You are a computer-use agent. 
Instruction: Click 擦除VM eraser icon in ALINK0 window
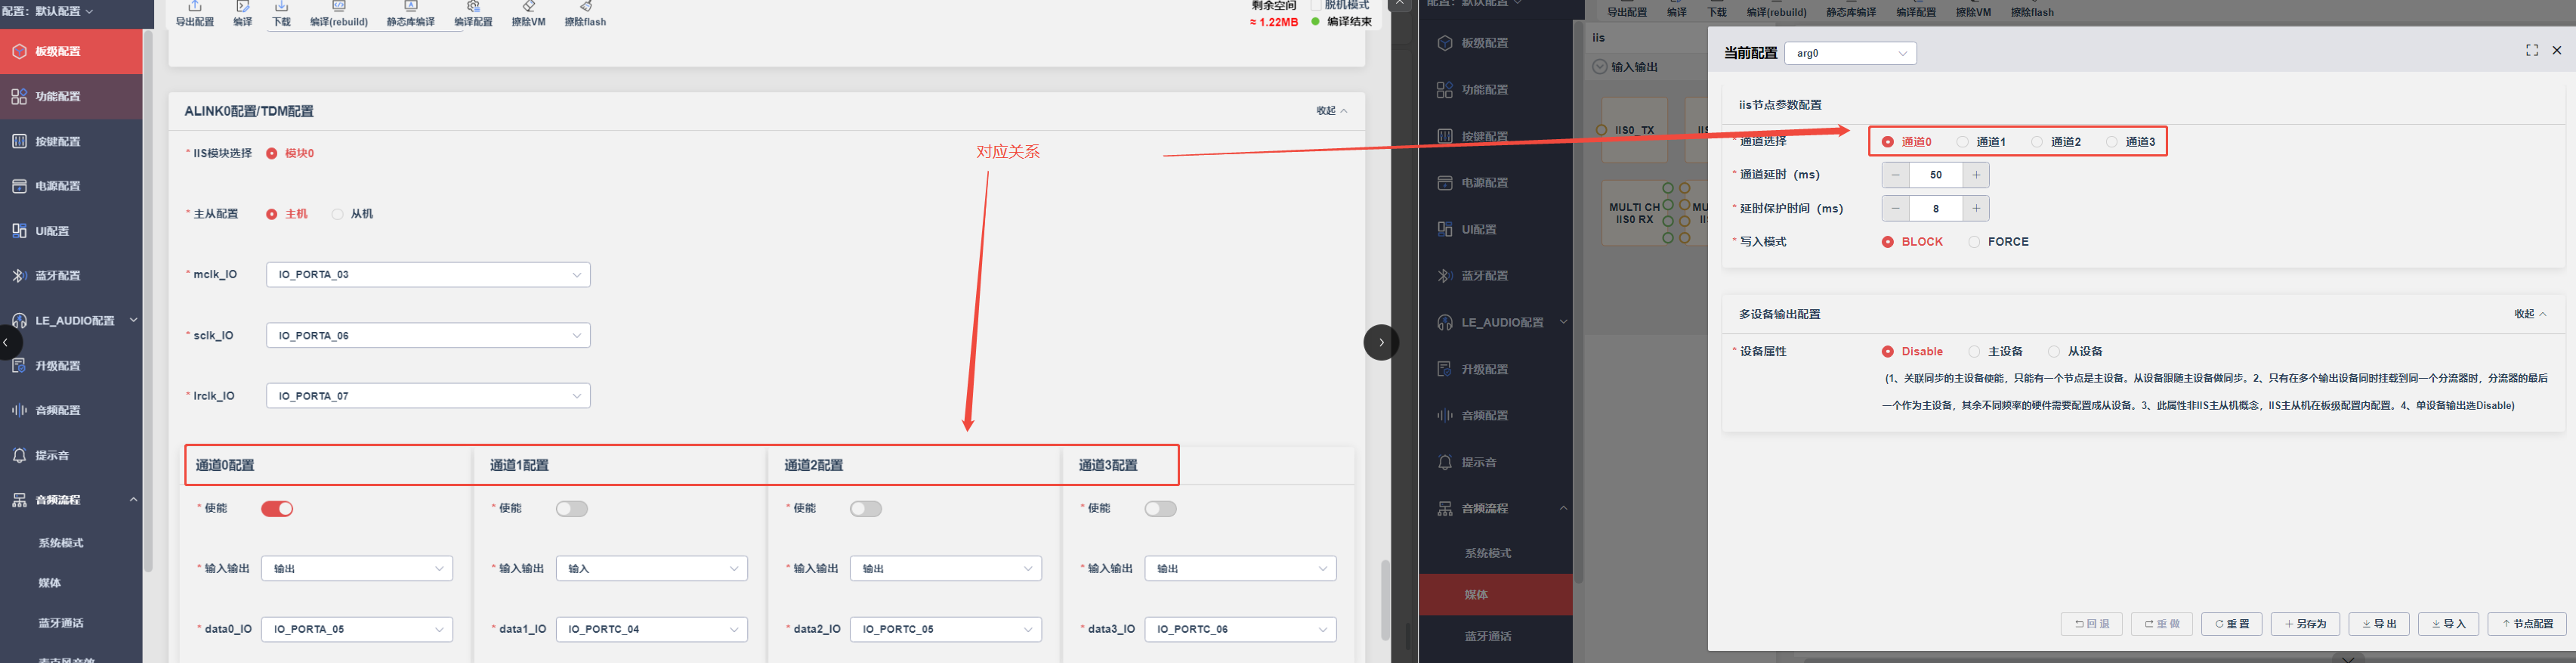[x=529, y=7]
